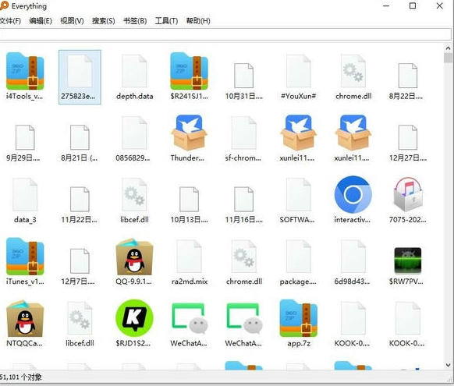
Task: Select the interactiv Chromium icon
Action: (353, 194)
